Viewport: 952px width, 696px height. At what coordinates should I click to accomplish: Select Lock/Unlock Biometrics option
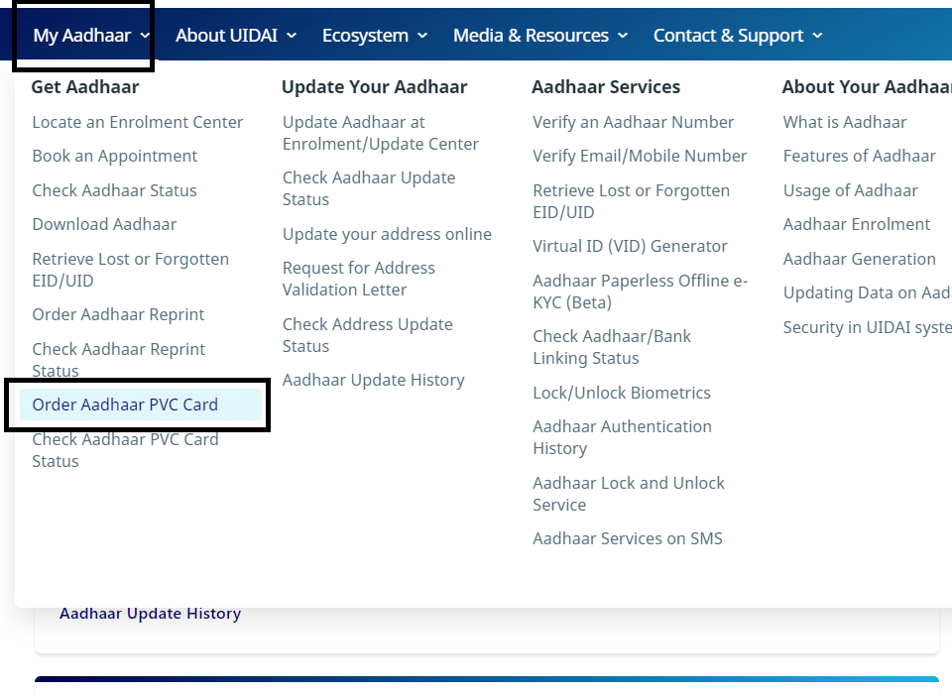click(621, 393)
